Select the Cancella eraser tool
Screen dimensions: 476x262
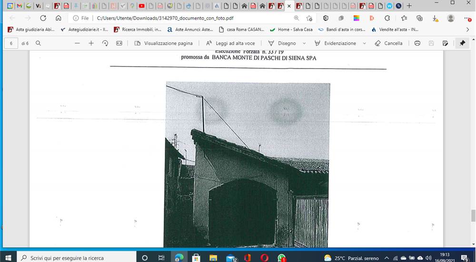[388, 43]
